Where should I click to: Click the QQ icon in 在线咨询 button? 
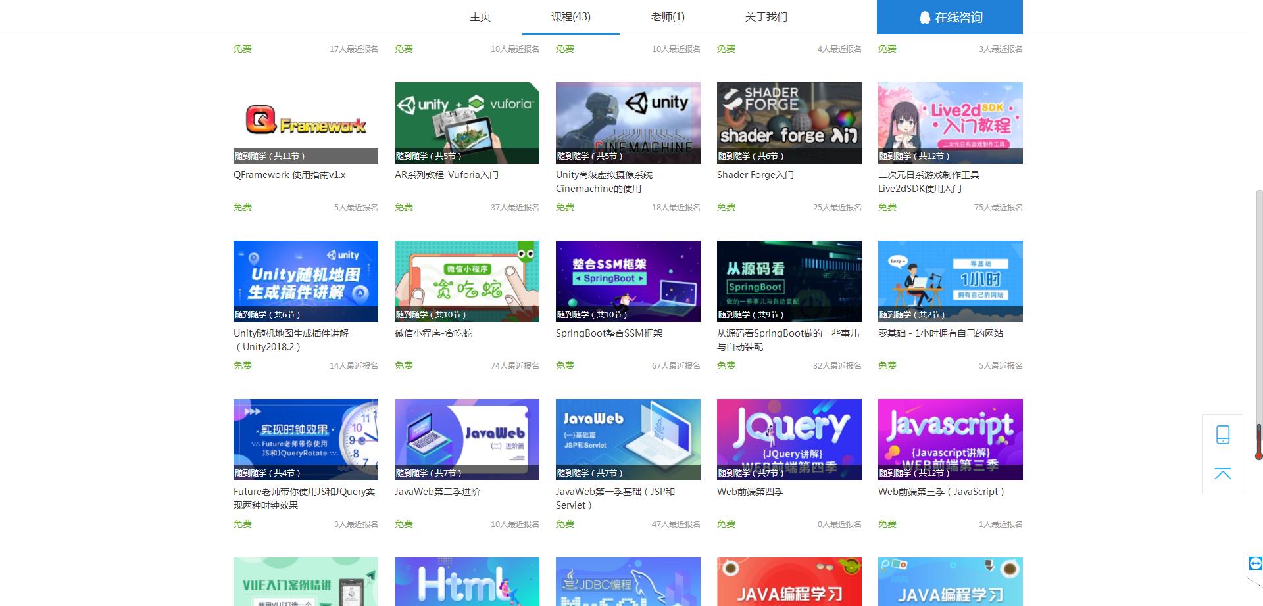coord(924,17)
